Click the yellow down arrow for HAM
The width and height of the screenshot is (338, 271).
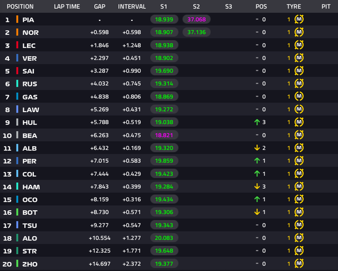pos(257,186)
